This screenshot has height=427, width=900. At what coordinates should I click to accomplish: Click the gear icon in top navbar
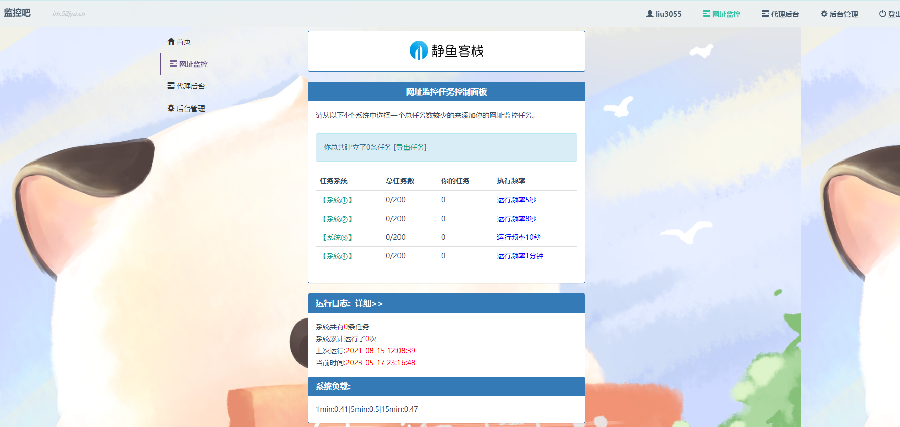pyautogui.click(x=824, y=14)
